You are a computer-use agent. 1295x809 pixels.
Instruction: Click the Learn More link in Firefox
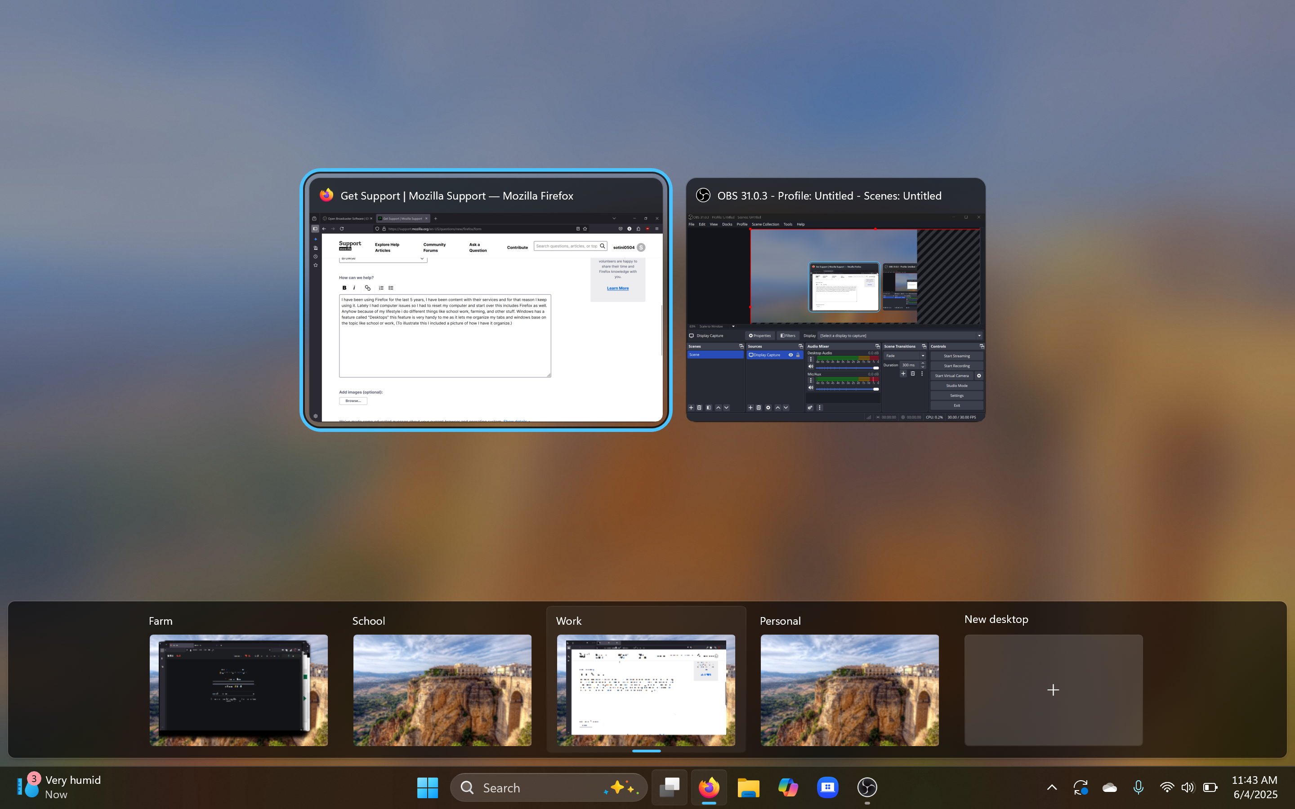[617, 289]
